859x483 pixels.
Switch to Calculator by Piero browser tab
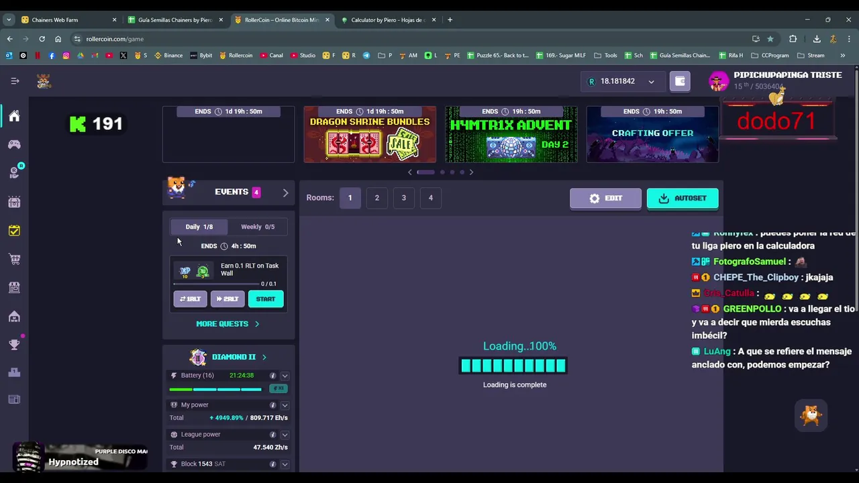389,20
